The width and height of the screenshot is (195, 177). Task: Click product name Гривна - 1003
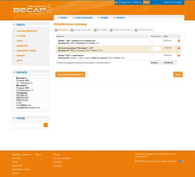click(77, 40)
